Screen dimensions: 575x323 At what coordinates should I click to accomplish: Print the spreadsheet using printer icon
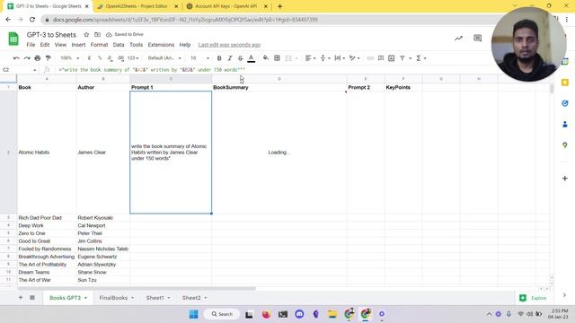point(38,57)
